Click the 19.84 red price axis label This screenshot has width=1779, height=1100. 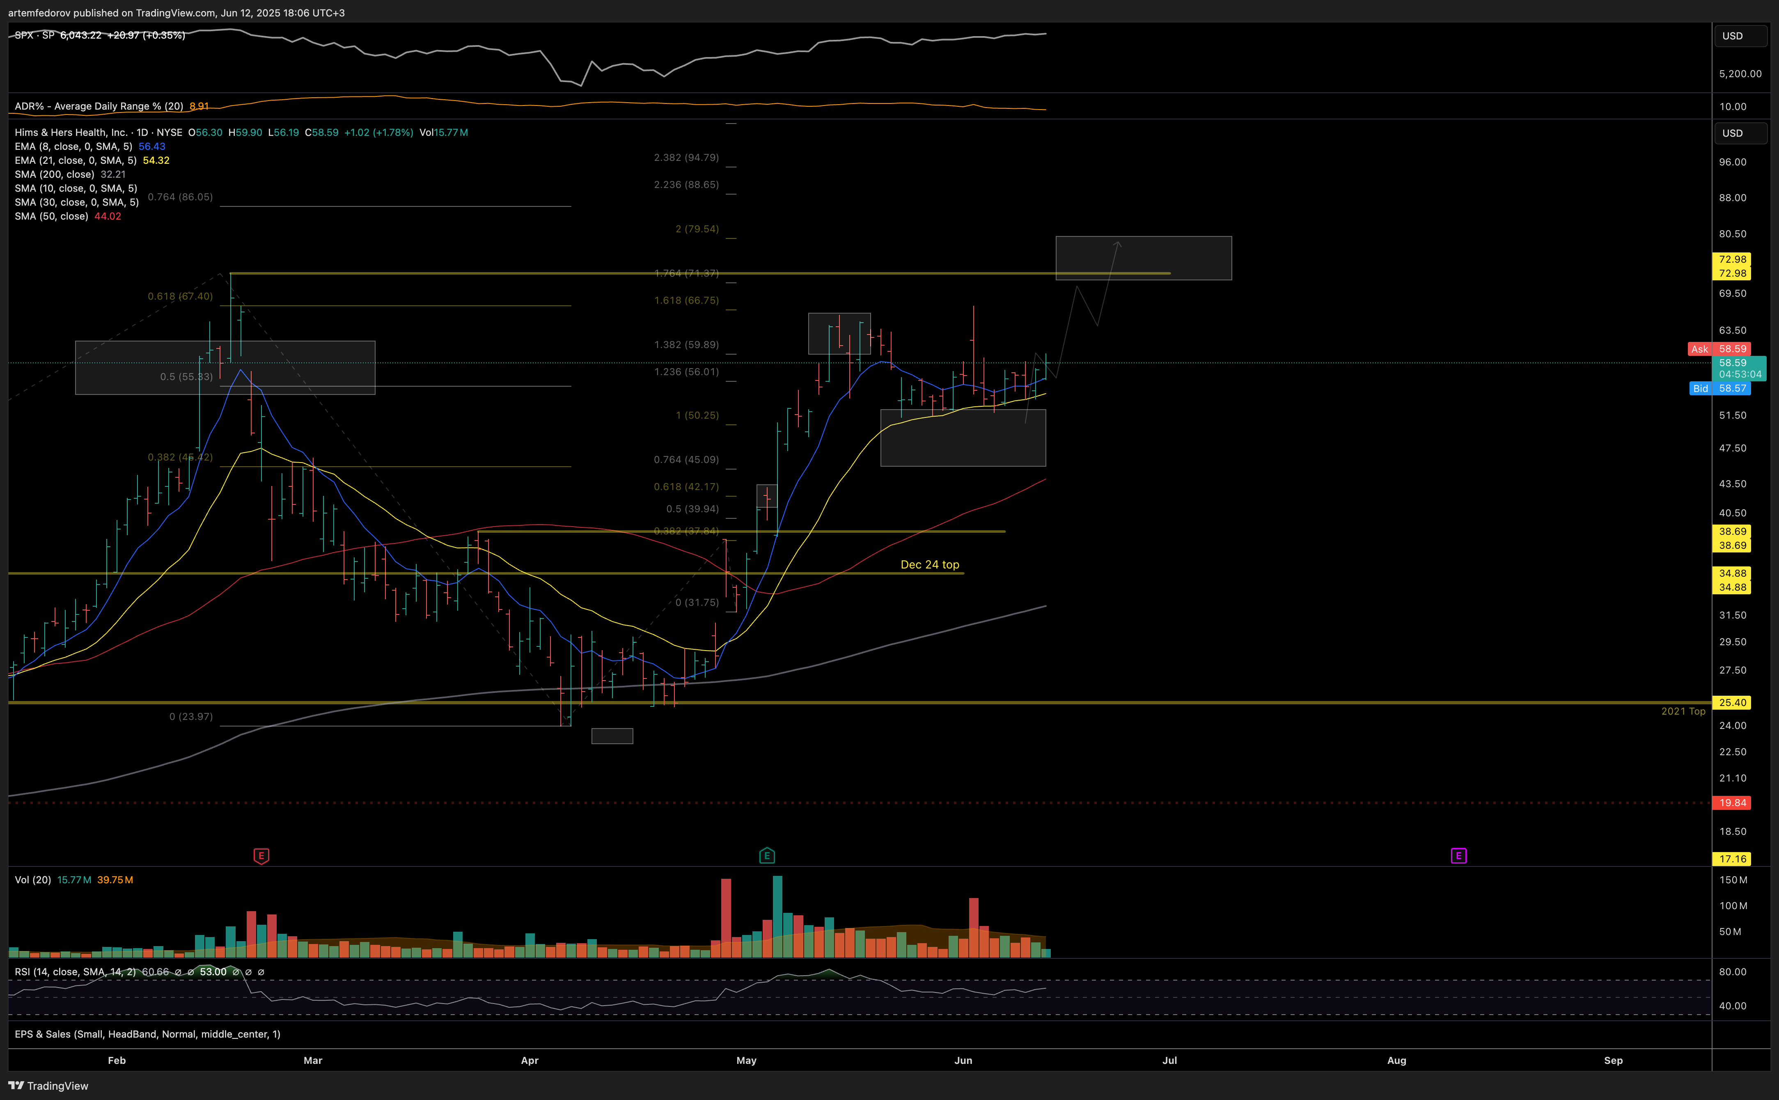[1732, 803]
